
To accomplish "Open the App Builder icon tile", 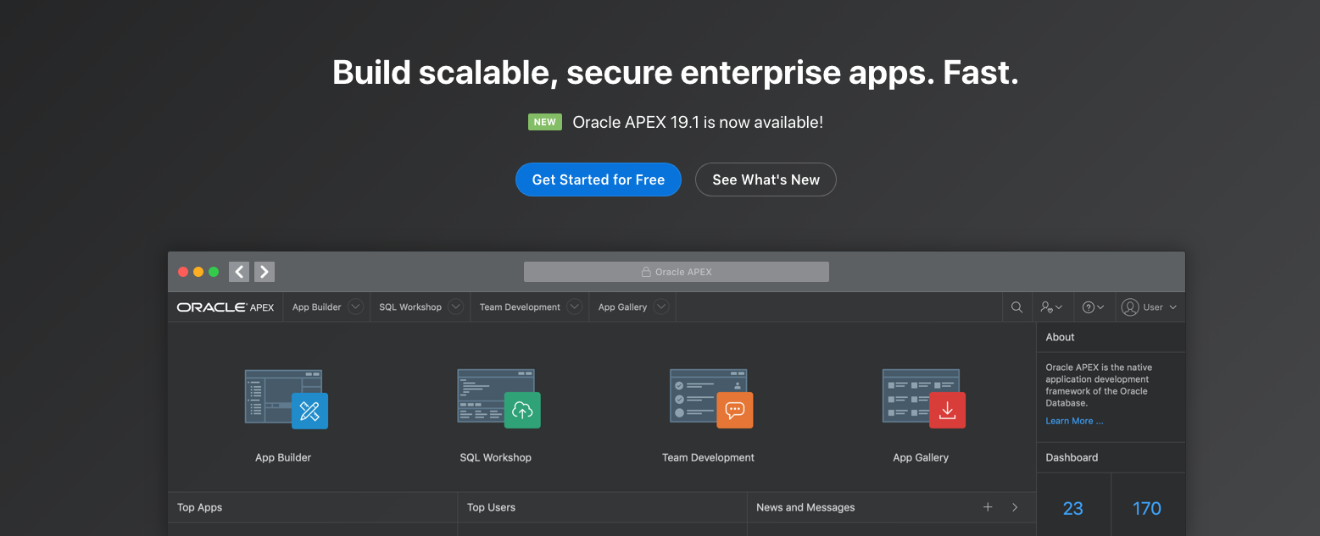I will (x=285, y=400).
